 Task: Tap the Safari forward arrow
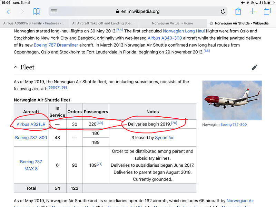pyautogui.click(x=22, y=12)
